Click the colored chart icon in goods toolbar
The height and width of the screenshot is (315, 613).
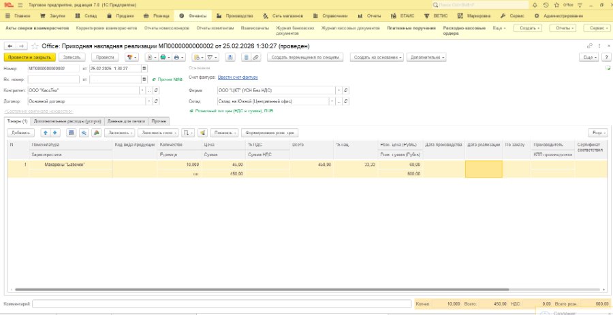coord(96,133)
